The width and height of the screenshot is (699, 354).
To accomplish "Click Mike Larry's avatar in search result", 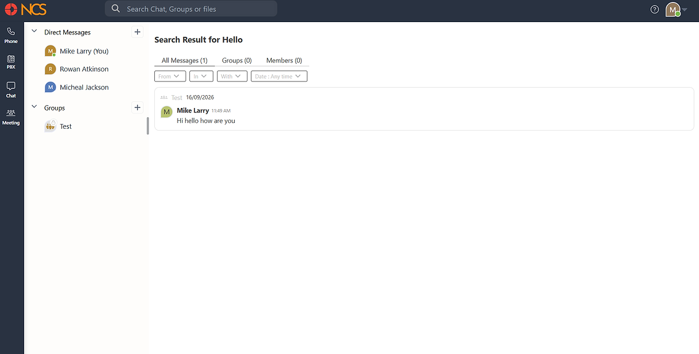I will pyautogui.click(x=166, y=112).
